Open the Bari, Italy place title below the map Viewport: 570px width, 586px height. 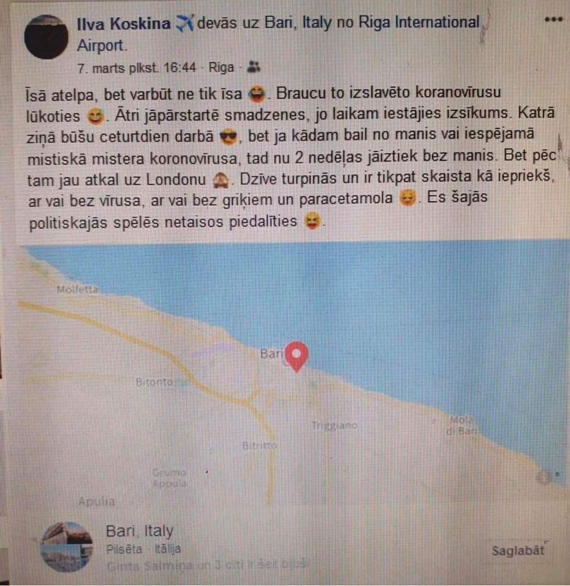coord(140,530)
